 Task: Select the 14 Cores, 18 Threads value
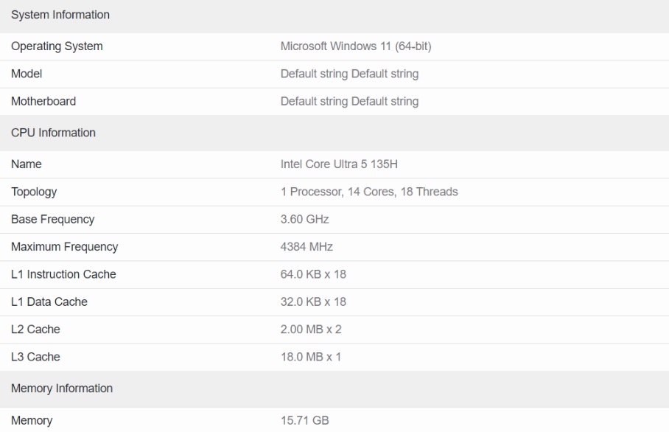[x=403, y=192]
